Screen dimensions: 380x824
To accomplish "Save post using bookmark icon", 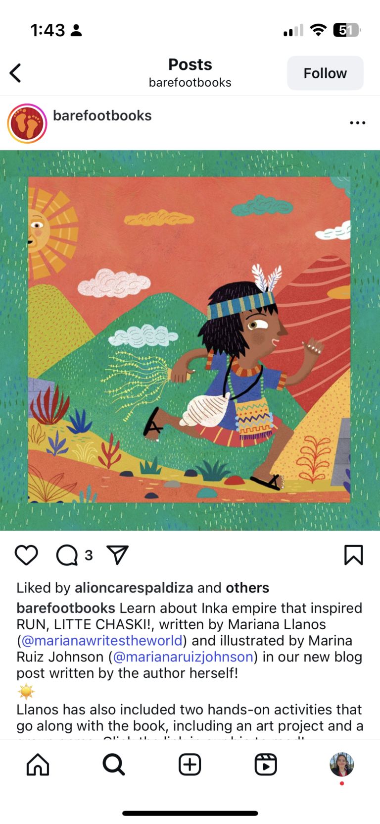I will click(x=353, y=555).
